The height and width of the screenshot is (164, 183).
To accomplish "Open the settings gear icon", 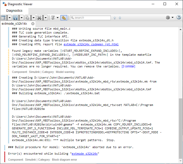I will [x=168, y=17].
